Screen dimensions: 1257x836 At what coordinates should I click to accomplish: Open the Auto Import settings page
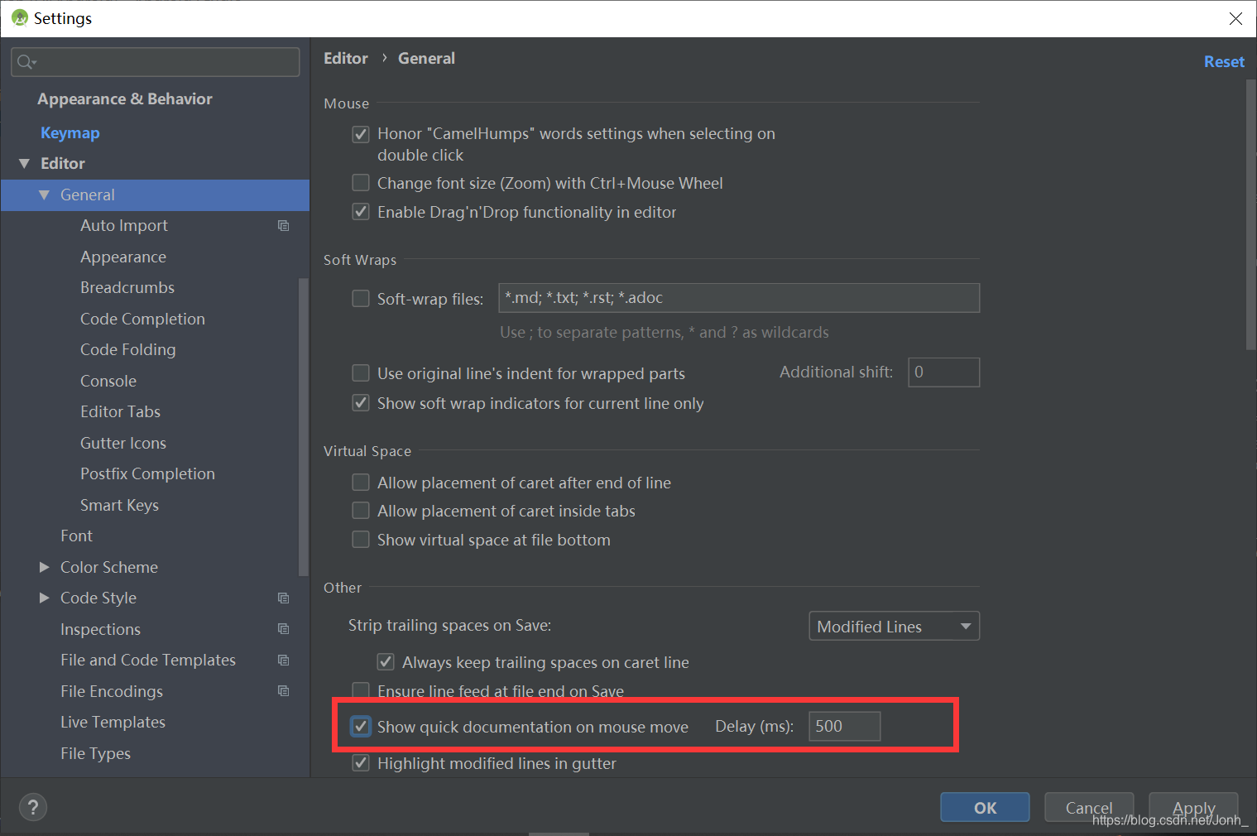pyautogui.click(x=124, y=226)
